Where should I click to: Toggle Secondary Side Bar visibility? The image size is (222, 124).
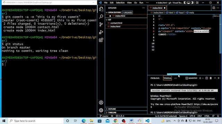(192, 2)
